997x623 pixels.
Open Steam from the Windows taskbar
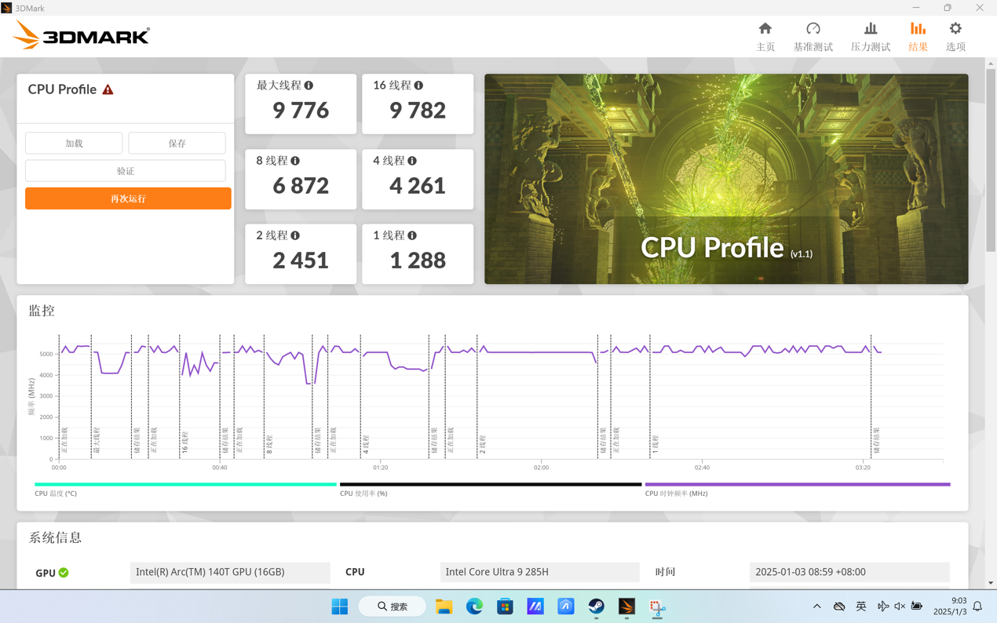596,607
